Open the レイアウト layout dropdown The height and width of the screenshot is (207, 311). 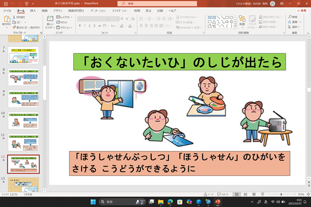point(64,17)
